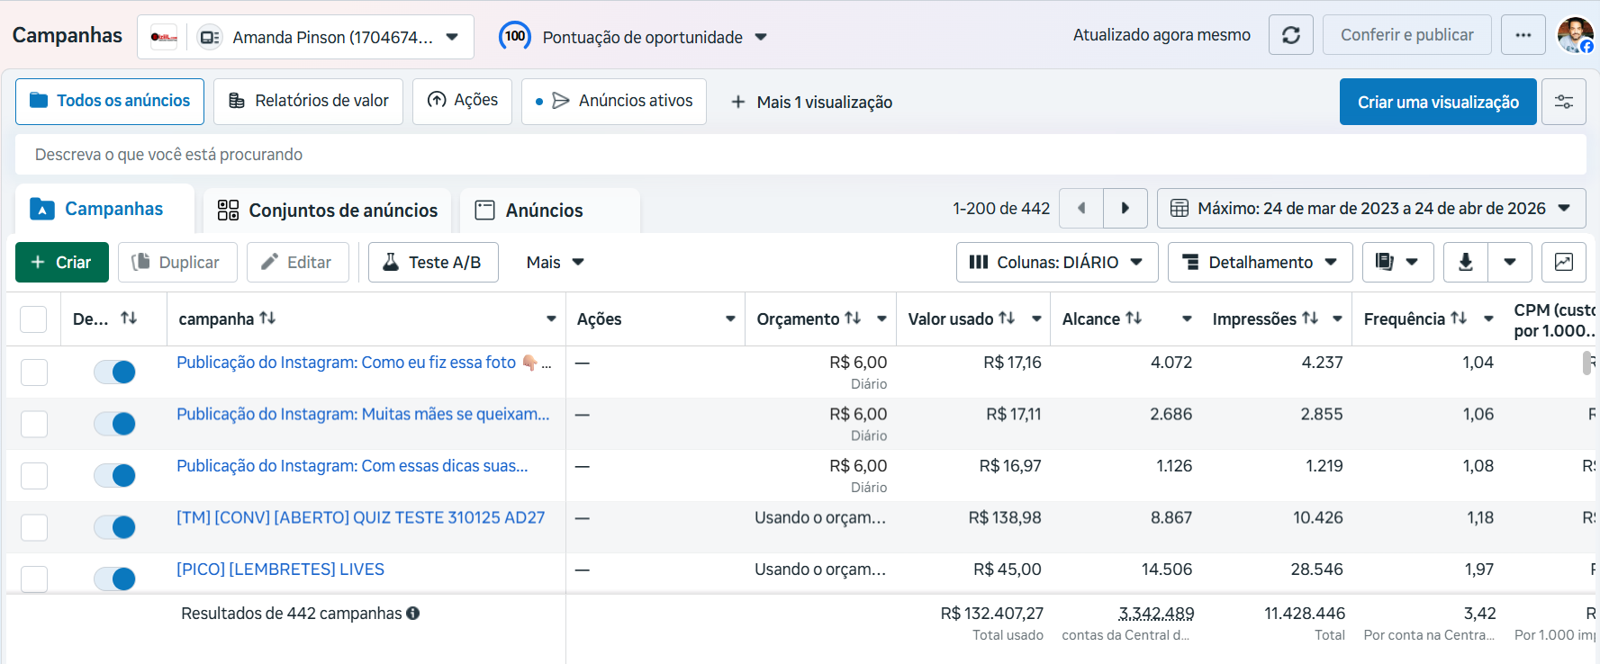Screen dimensions: 1600x664
Task: Click Mais 1 visualização
Action: point(811,102)
